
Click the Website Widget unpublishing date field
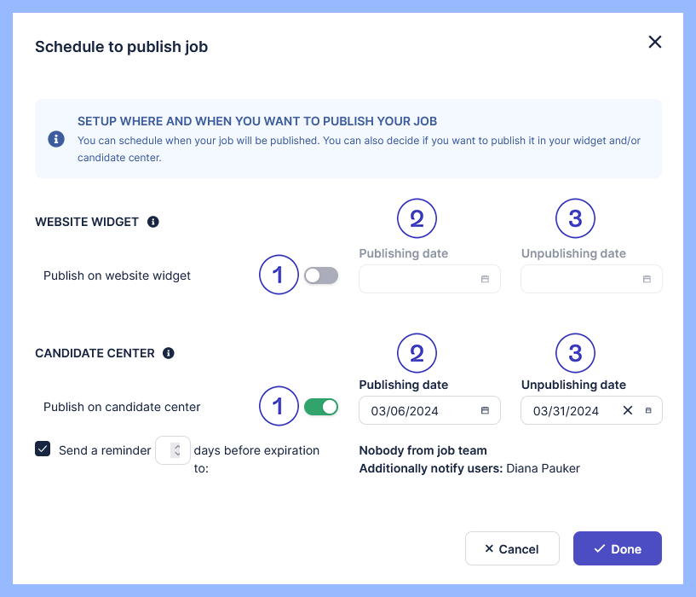click(591, 279)
